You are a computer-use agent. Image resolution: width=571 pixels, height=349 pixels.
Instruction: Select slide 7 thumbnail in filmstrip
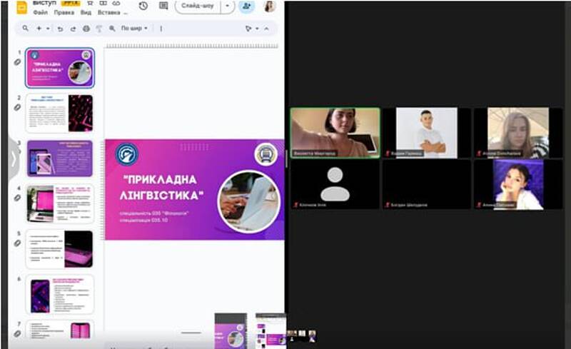[60, 330]
